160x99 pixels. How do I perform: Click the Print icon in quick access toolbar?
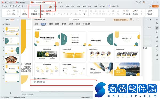16,6
